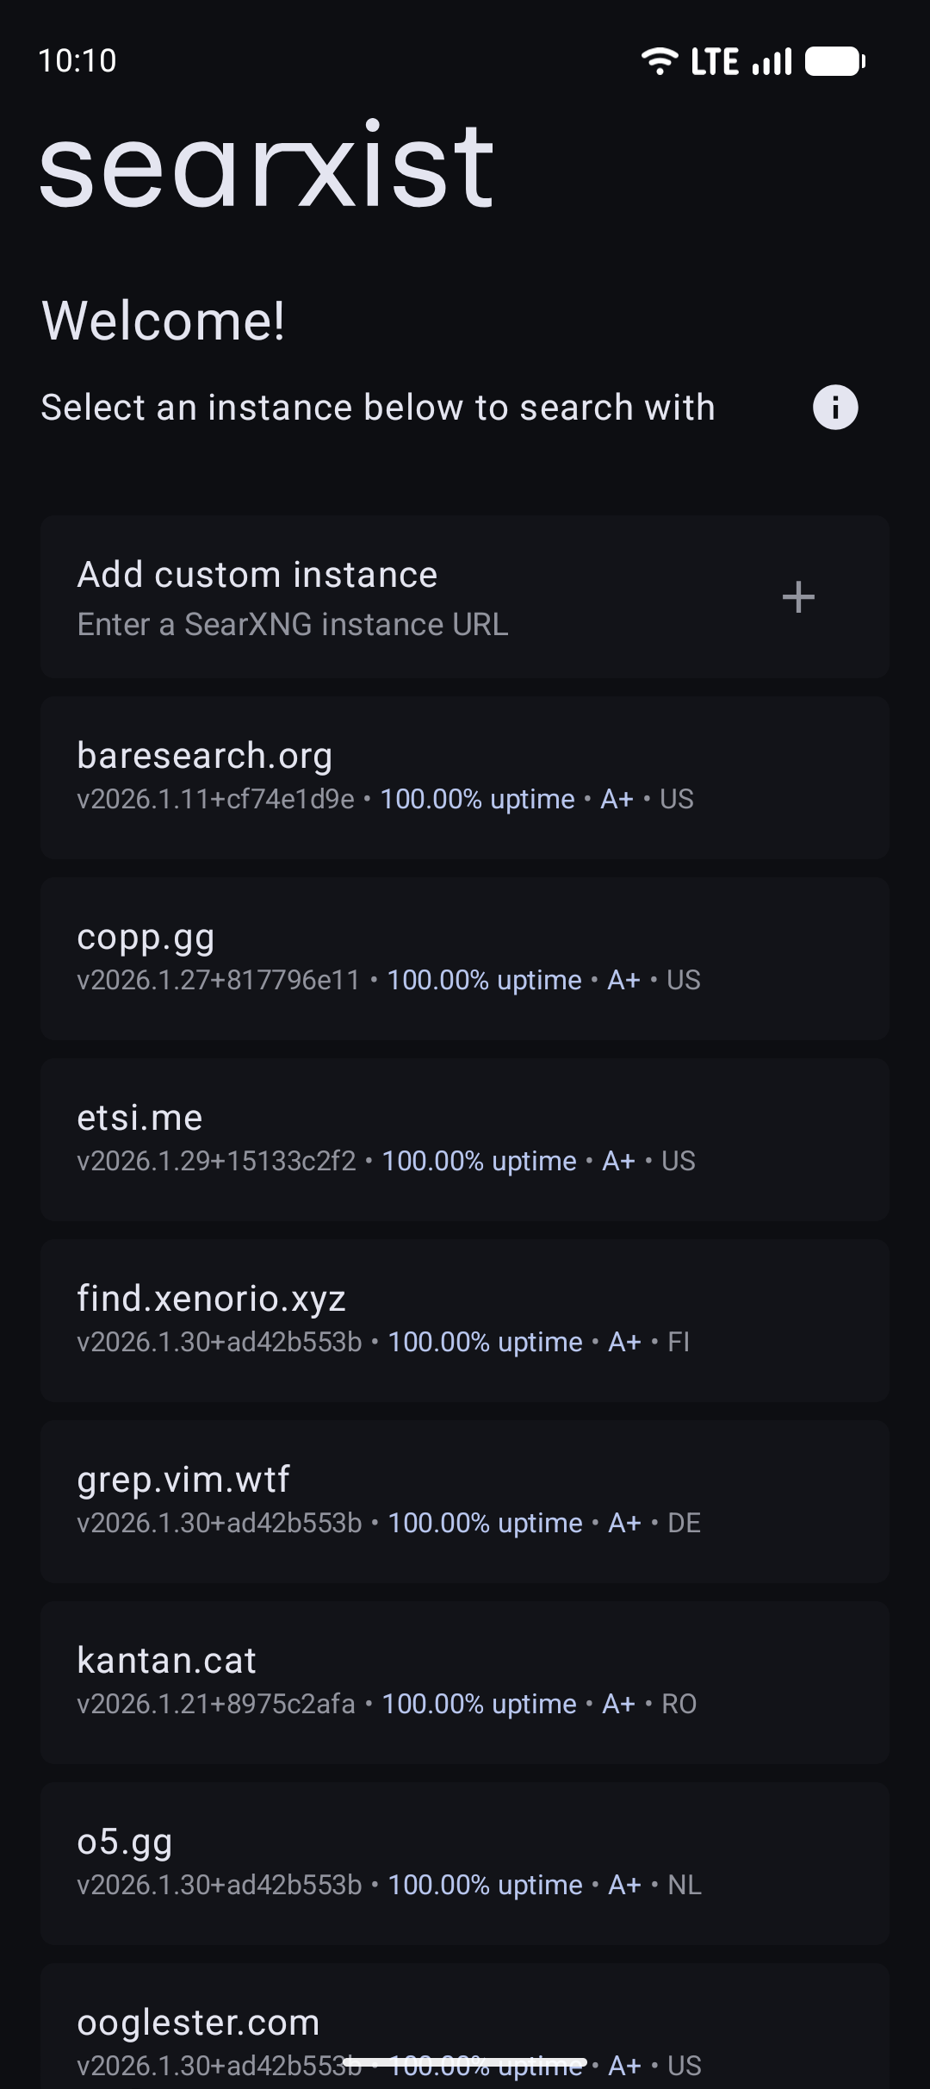Select etsi.me as search instance
930x2089 pixels.
point(465,1138)
